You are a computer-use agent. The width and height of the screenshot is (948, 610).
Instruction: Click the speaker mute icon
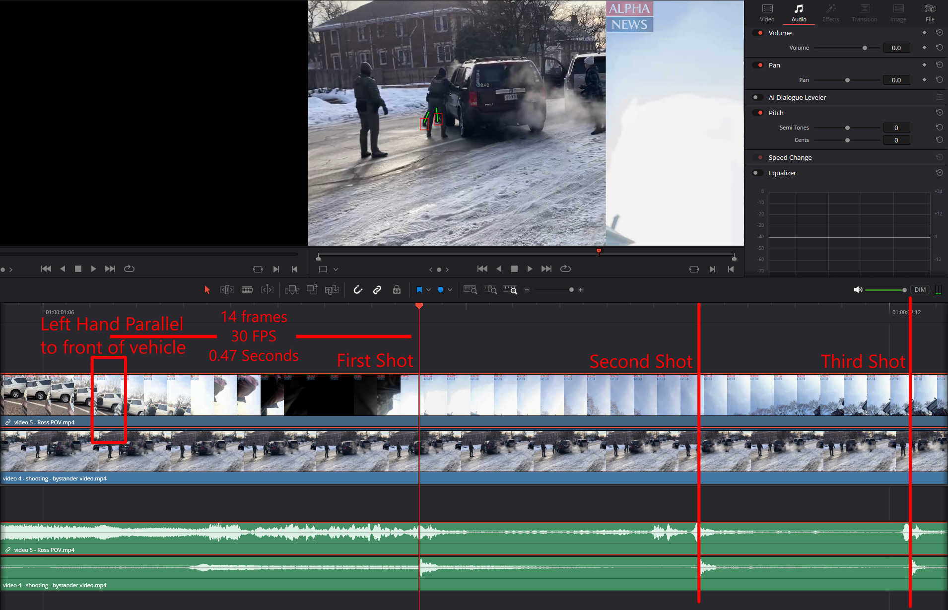pos(858,290)
